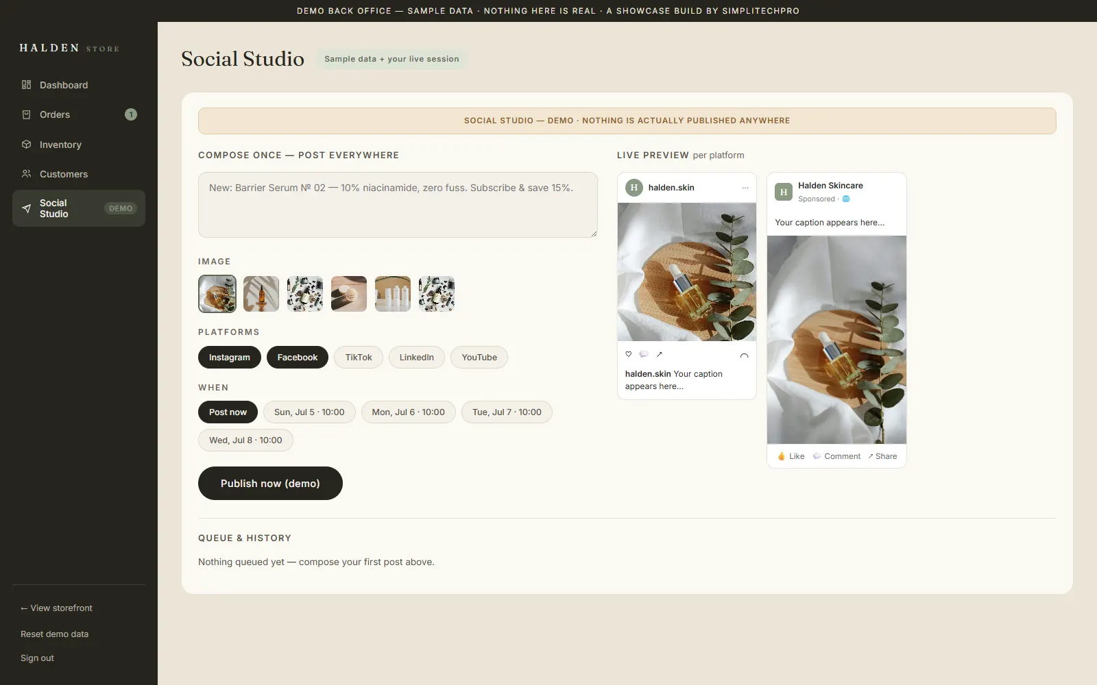1097x685 pixels.
Task: Click the Orders notification badge showing 1
Action: [x=131, y=114]
